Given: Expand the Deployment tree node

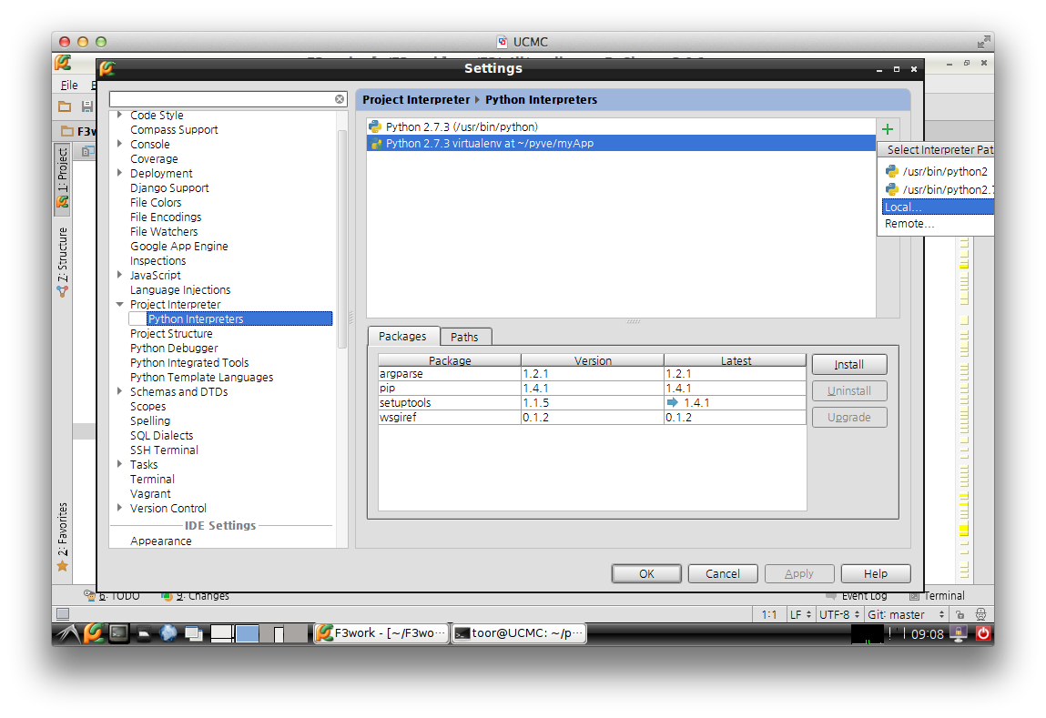Looking at the screenshot, I should (119, 173).
